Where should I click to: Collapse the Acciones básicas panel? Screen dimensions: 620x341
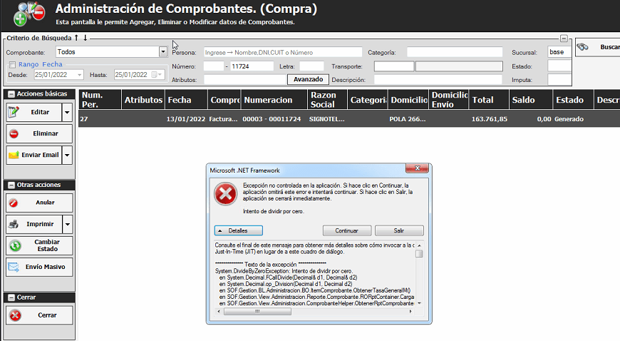click(11, 94)
